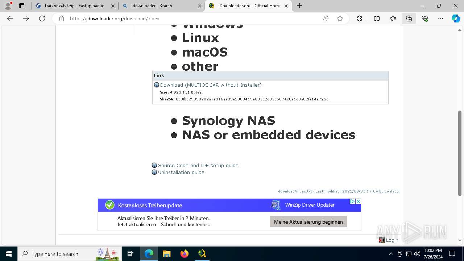Open a new browser tab

click(299, 6)
